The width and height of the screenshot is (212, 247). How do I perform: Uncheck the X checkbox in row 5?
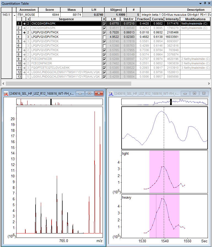(104, 41)
